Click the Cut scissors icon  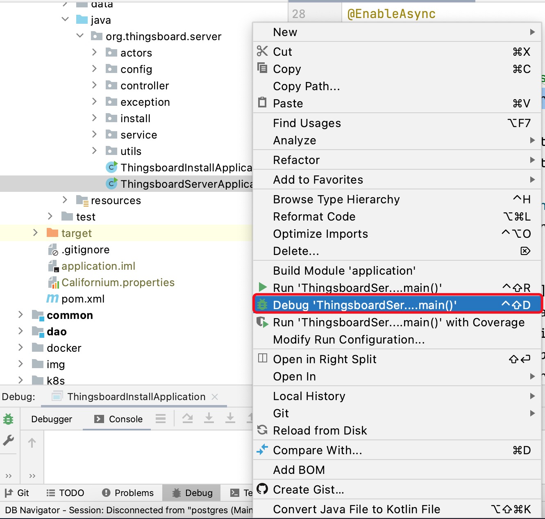click(262, 51)
